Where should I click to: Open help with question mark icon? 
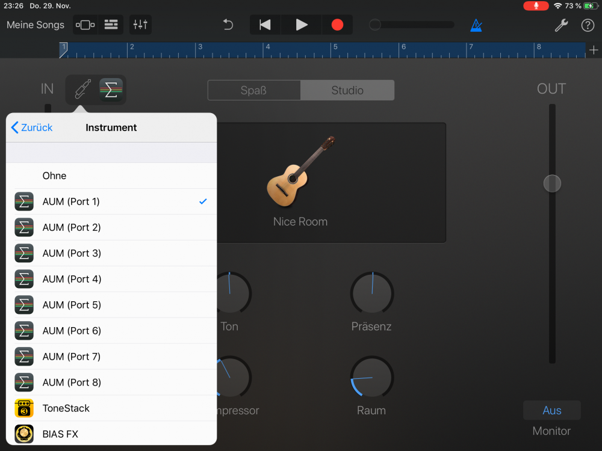(588, 25)
